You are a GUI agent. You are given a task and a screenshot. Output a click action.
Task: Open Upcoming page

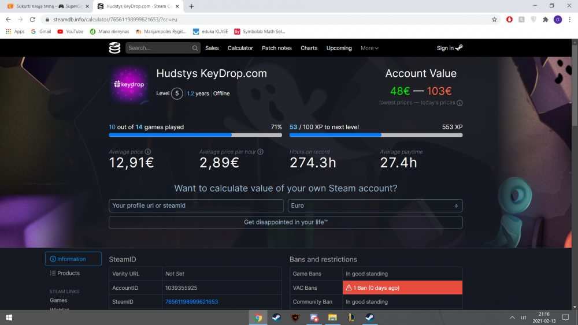coord(339,48)
